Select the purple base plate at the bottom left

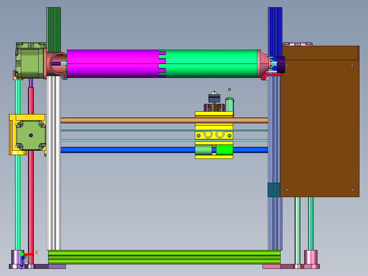pos(37,266)
